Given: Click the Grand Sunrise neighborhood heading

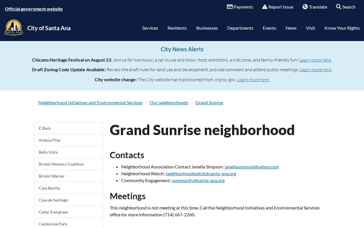Looking at the screenshot, I should coord(202,130).
